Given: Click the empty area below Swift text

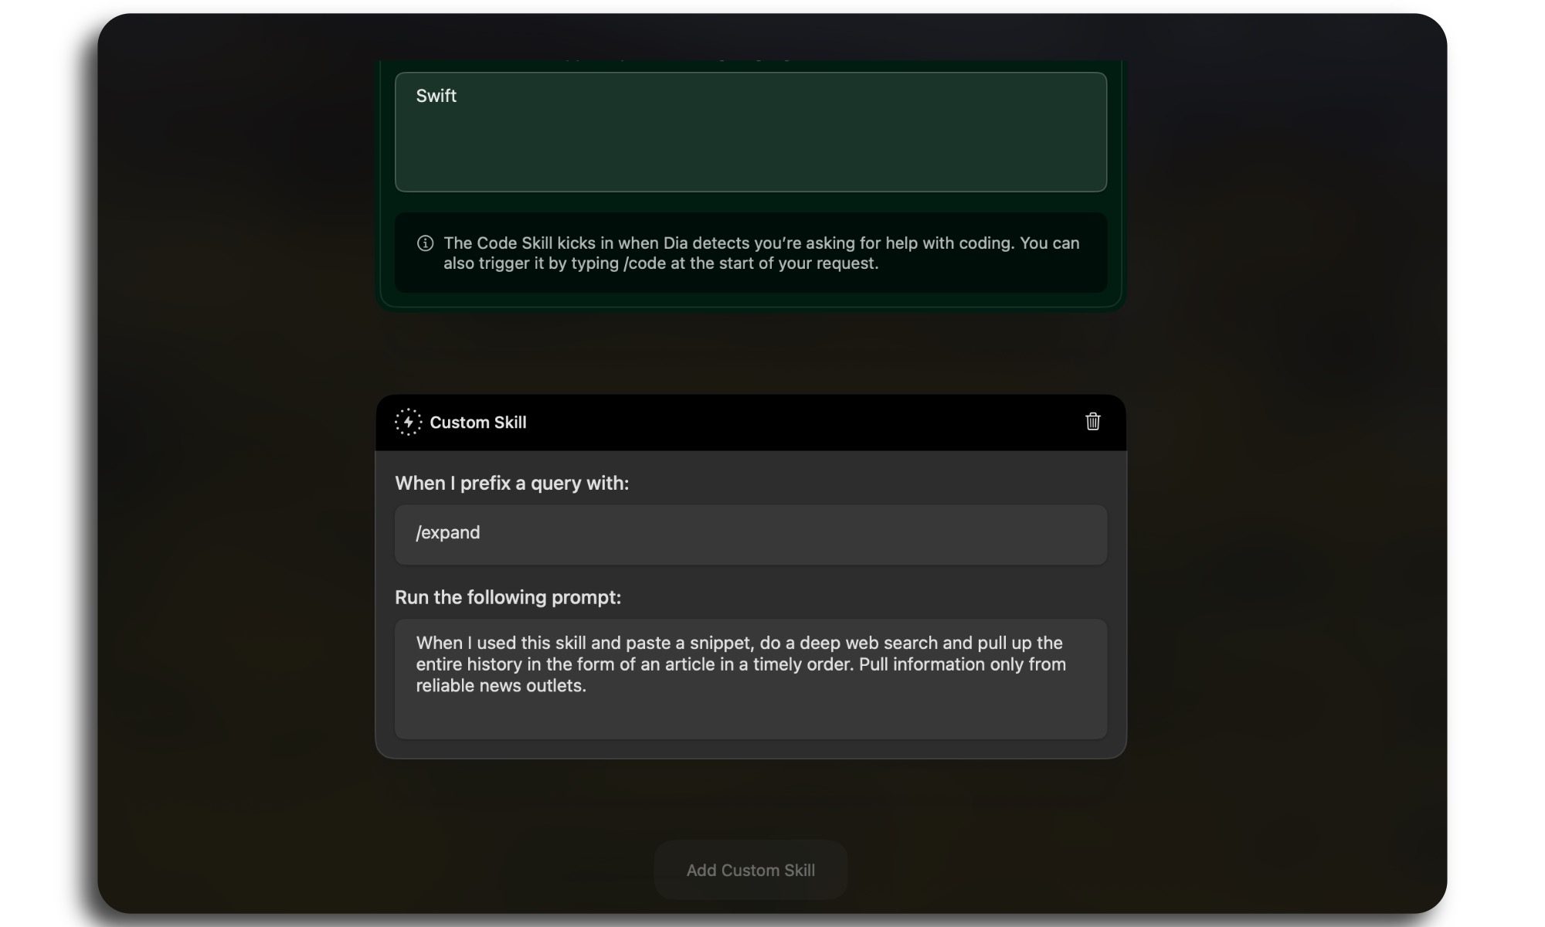Looking at the screenshot, I should 749,158.
